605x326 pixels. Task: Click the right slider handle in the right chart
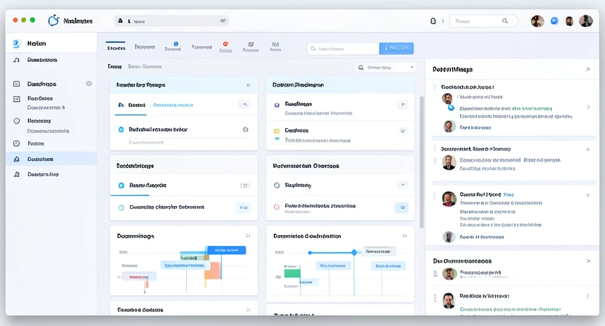pos(354,253)
